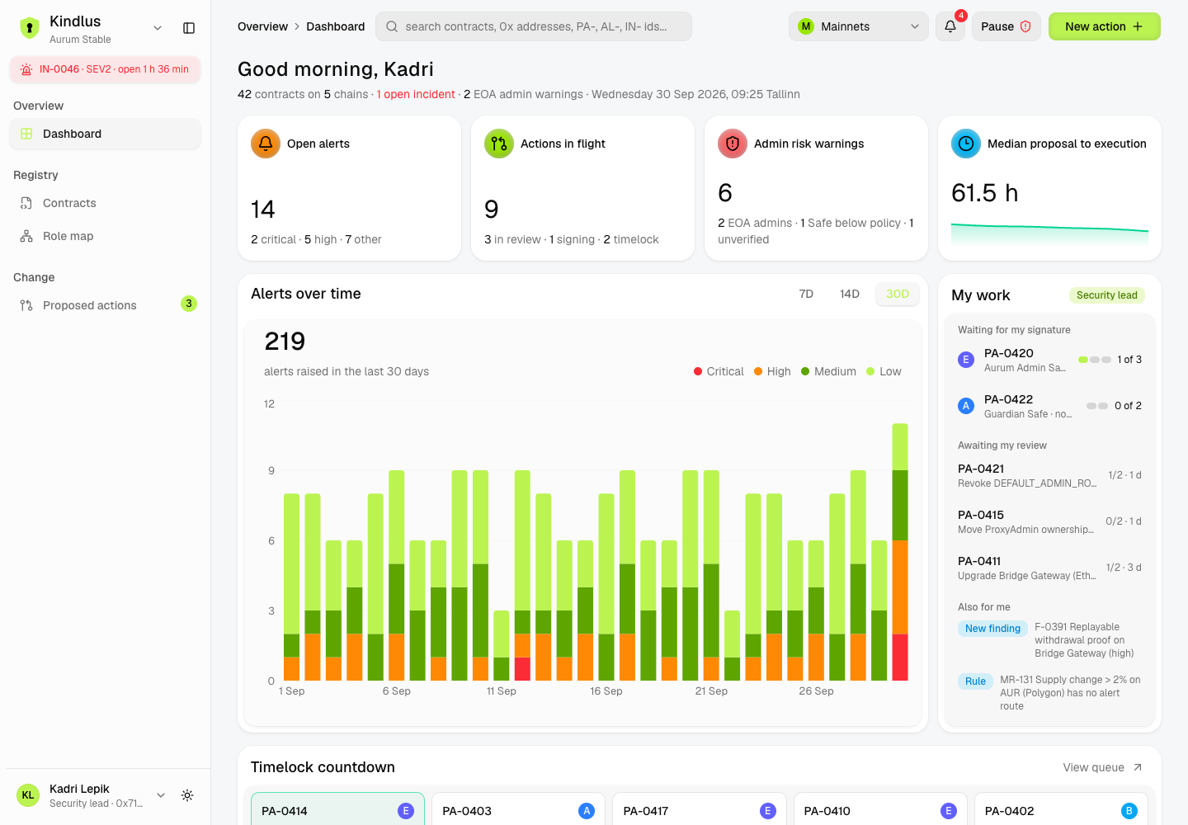Open the View queue link
This screenshot has width=1188, height=825.
tap(1103, 767)
